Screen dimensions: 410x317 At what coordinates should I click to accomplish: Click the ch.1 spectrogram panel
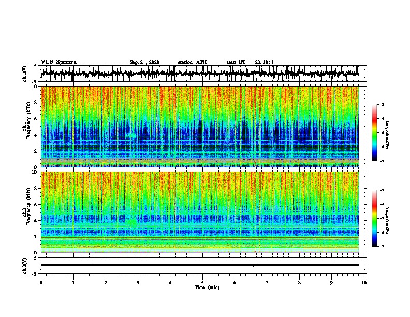(x=199, y=126)
